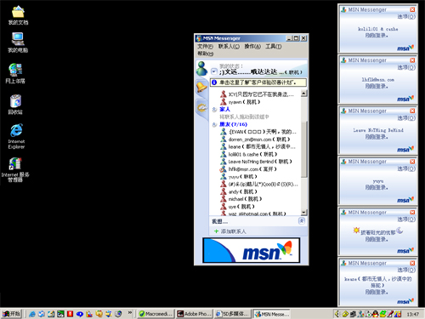425x319 pixels.
Task: Open the 工具(T) menu
Action: 273,46
